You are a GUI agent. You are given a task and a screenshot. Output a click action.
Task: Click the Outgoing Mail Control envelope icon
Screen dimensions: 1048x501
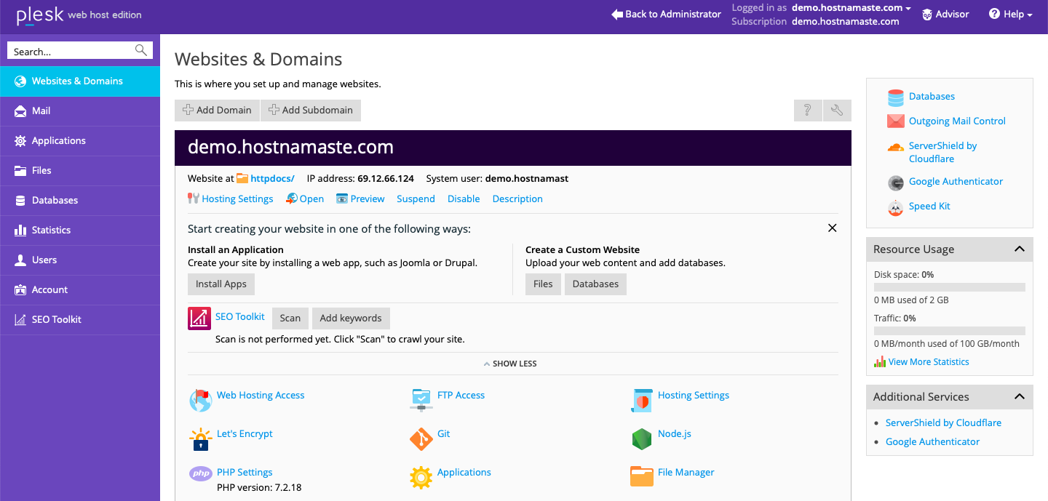pos(896,121)
